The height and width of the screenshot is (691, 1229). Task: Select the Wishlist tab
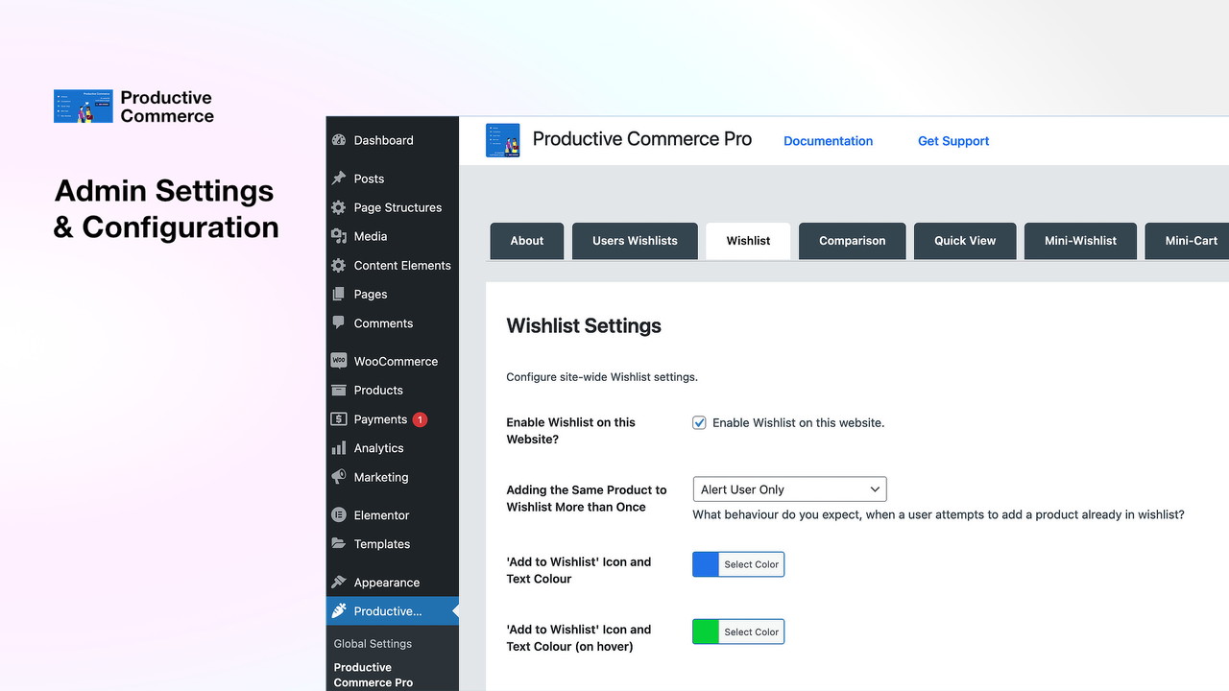tap(748, 241)
